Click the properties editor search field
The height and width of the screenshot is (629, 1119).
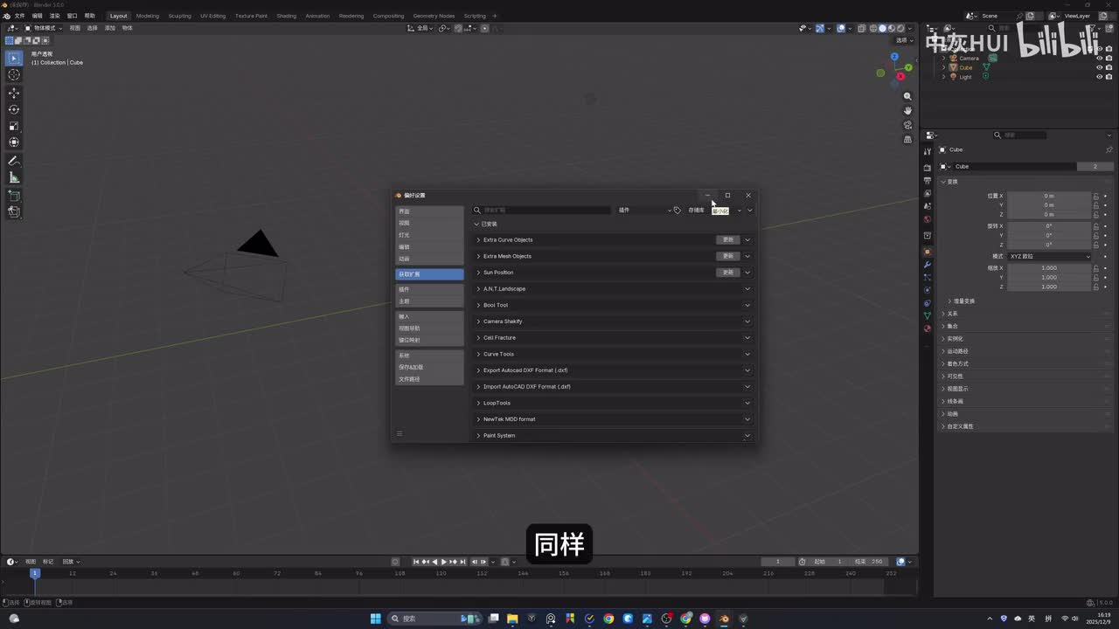pyautogui.click(x=1020, y=135)
